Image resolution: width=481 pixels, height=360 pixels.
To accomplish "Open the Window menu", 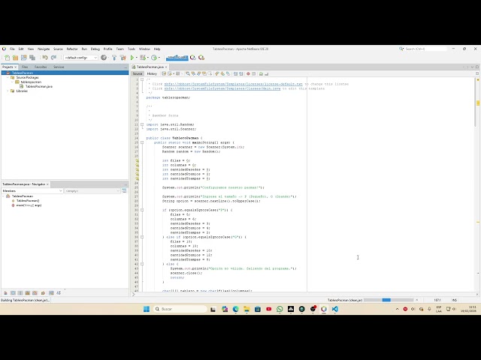I will point(144,49).
